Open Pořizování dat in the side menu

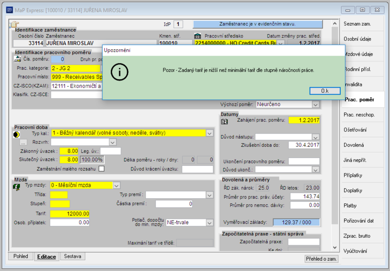(363, 221)
